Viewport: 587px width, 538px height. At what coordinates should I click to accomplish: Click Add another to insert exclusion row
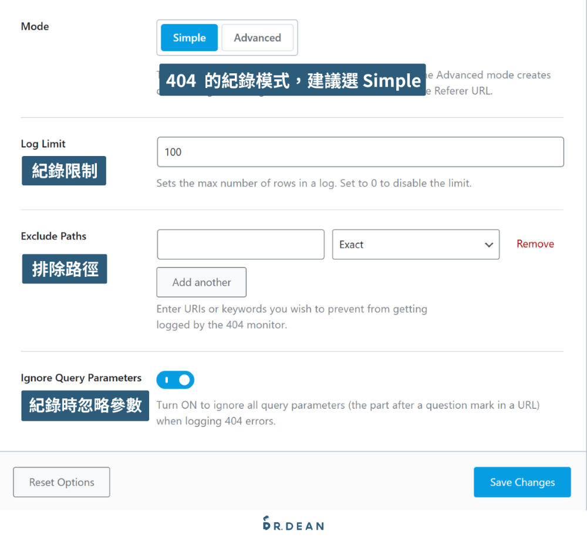(x=201, y=282)
